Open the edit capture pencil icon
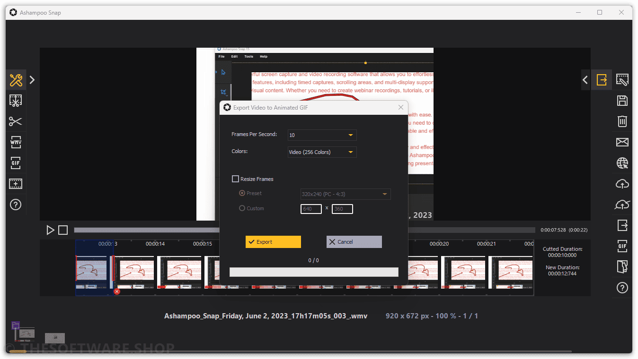The height and width of the screenshot is (359, 638). (622, 80)
